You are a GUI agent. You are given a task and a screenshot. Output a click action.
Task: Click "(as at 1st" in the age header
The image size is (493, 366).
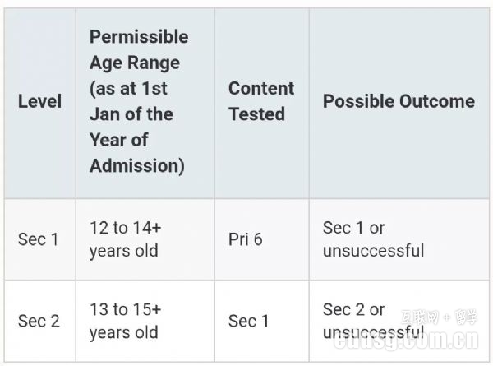(130, 88)
